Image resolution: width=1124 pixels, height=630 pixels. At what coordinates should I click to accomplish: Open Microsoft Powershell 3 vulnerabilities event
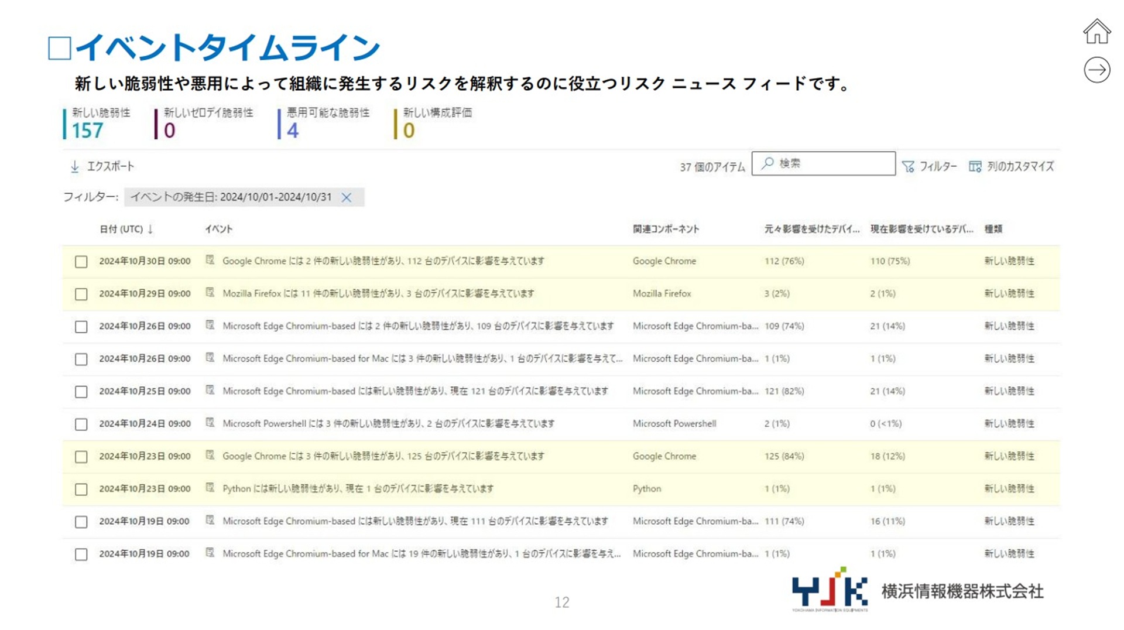click(x=388, y=423)
